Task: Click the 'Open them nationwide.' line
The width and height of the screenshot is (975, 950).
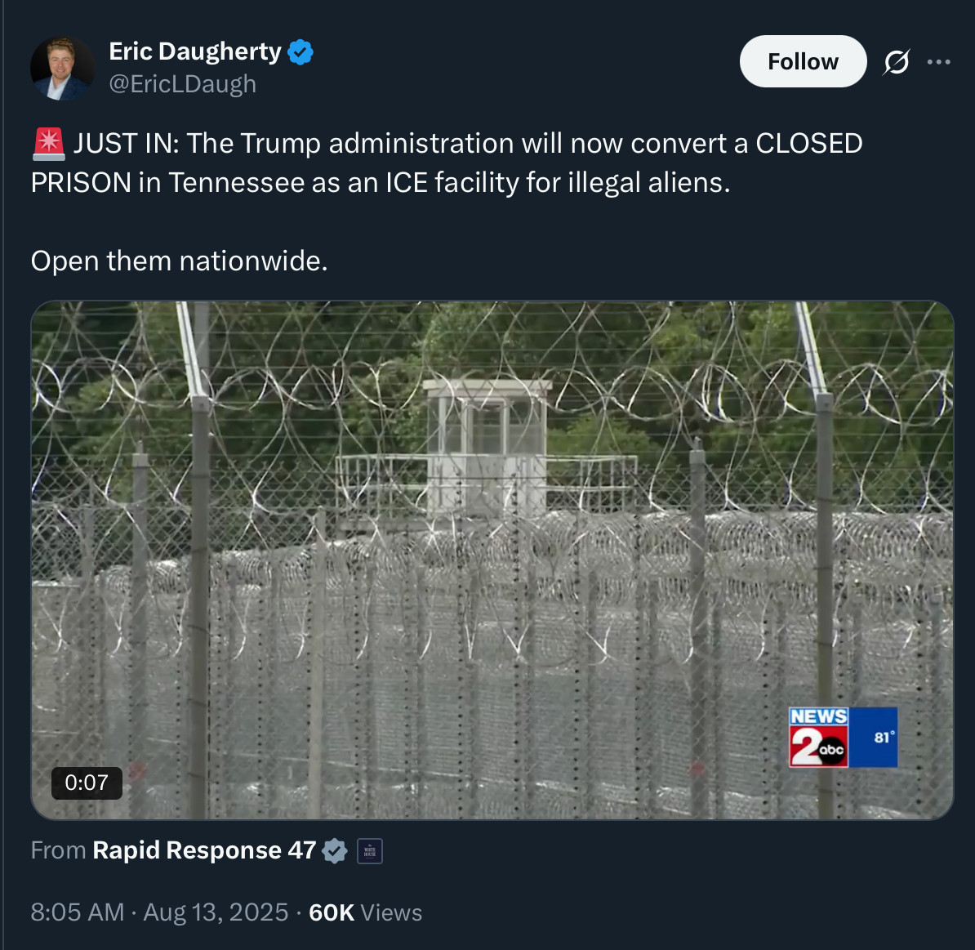Action: click(x=179, y=261)
